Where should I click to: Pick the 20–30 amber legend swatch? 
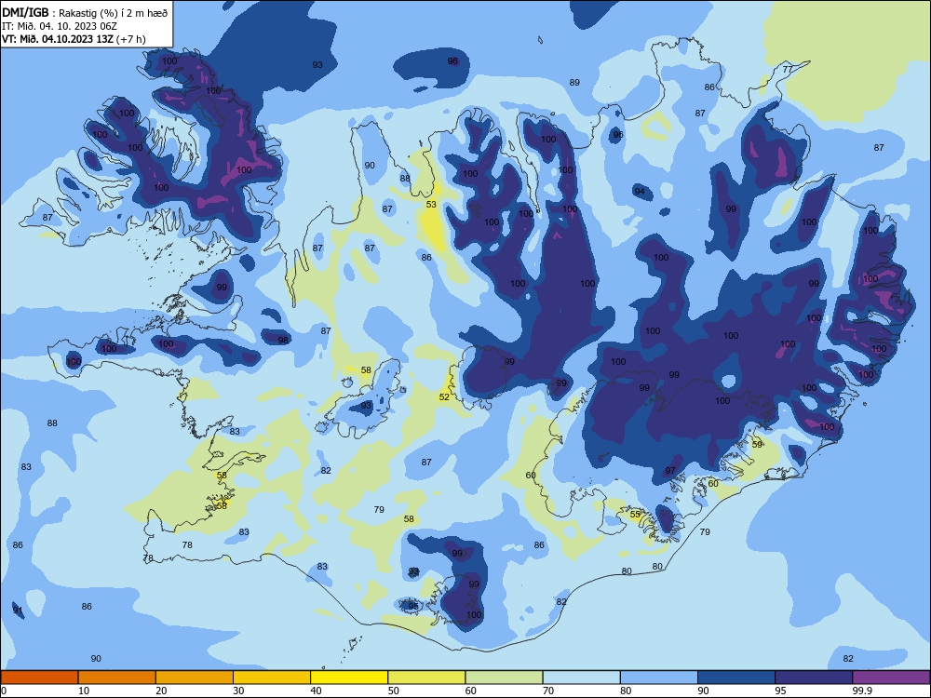pyautogui.click(x=195, y=678)
